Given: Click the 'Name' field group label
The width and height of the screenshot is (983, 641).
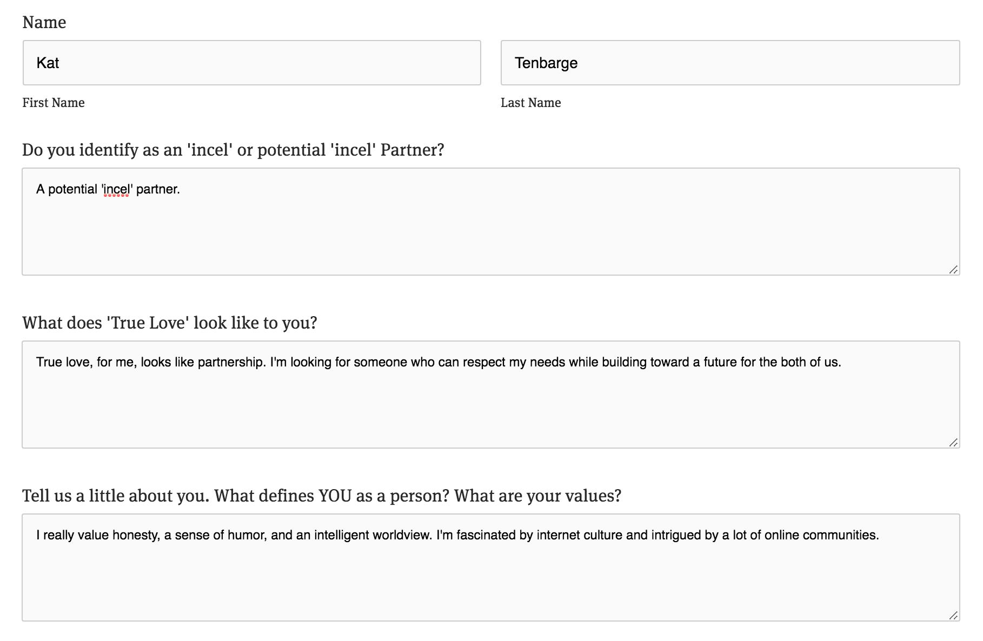Looking at the screenshot, I should coord(44,22).
